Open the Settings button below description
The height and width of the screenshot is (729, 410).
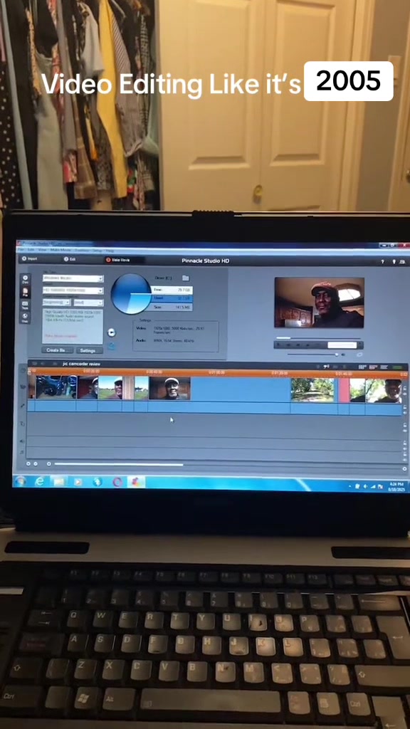[89, 350]
